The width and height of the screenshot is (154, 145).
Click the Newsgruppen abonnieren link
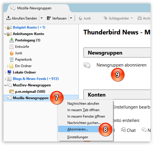click(122, 65)
